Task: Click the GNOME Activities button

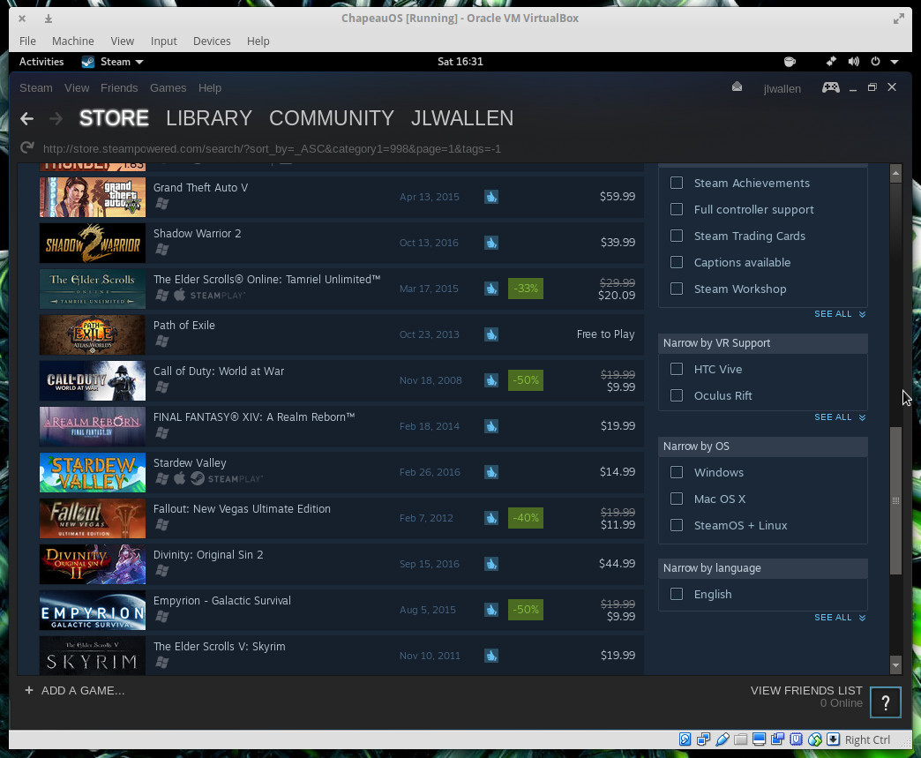Action: click(41, 62)
